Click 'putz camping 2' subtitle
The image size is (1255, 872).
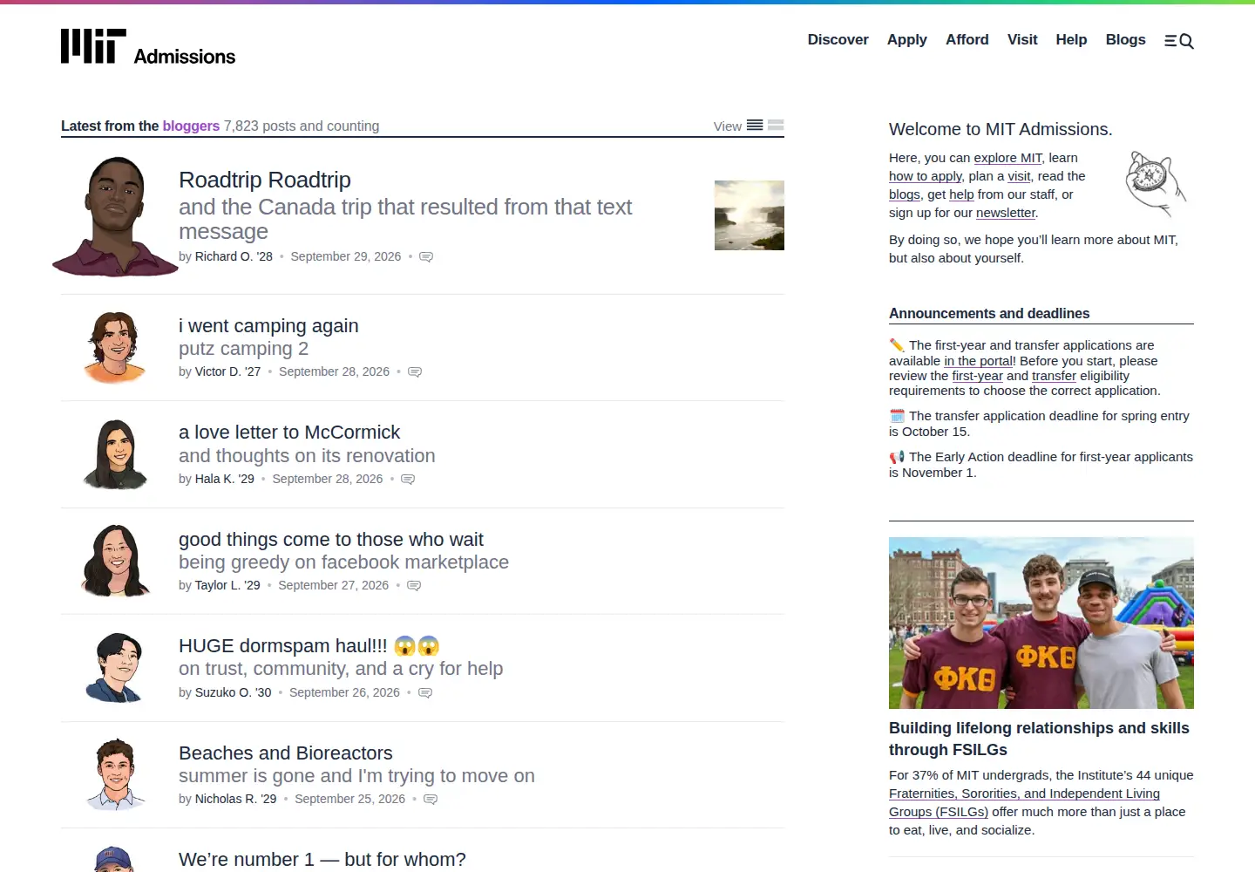click(244, 349)
